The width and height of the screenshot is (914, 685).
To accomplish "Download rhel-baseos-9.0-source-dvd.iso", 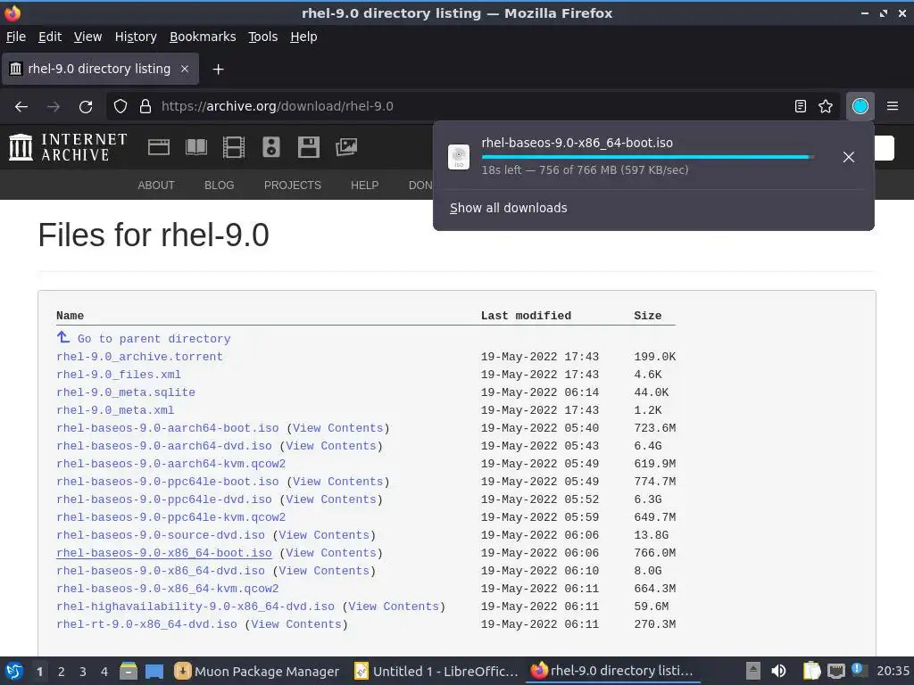I will pos(161,535).
